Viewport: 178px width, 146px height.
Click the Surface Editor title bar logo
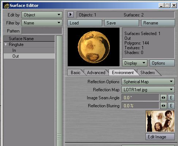(6, 5)
